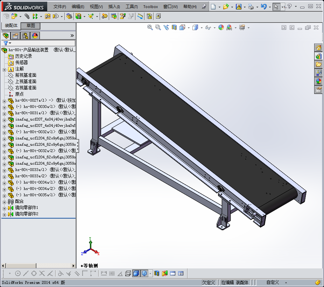The height and width of the screenshot is (287, 324).
Task: Select Previous View icon
Action: pyautogui.click(x=166, y=27)
